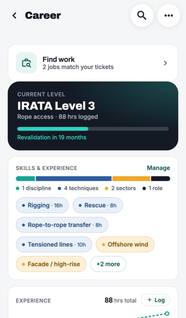
Task: Select the '1 discipline' legend item
Action: pos(34,188)
